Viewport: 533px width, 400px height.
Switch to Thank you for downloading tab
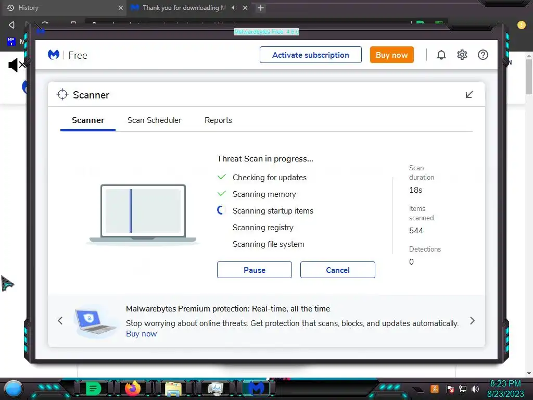point(184,8)
